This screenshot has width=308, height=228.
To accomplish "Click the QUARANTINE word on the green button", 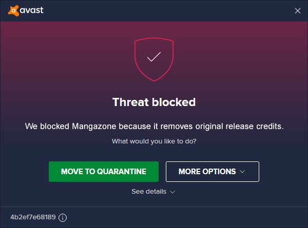I will (122, 172).
